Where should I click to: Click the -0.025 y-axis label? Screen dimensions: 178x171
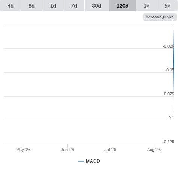[x=168, y=46]
